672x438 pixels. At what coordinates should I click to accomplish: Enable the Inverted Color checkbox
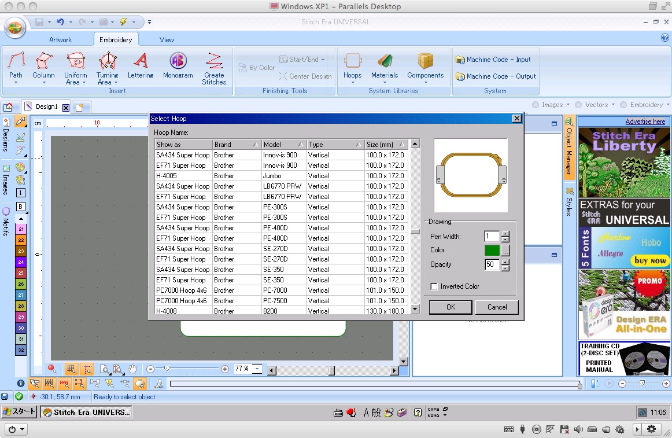pos(434,286)
